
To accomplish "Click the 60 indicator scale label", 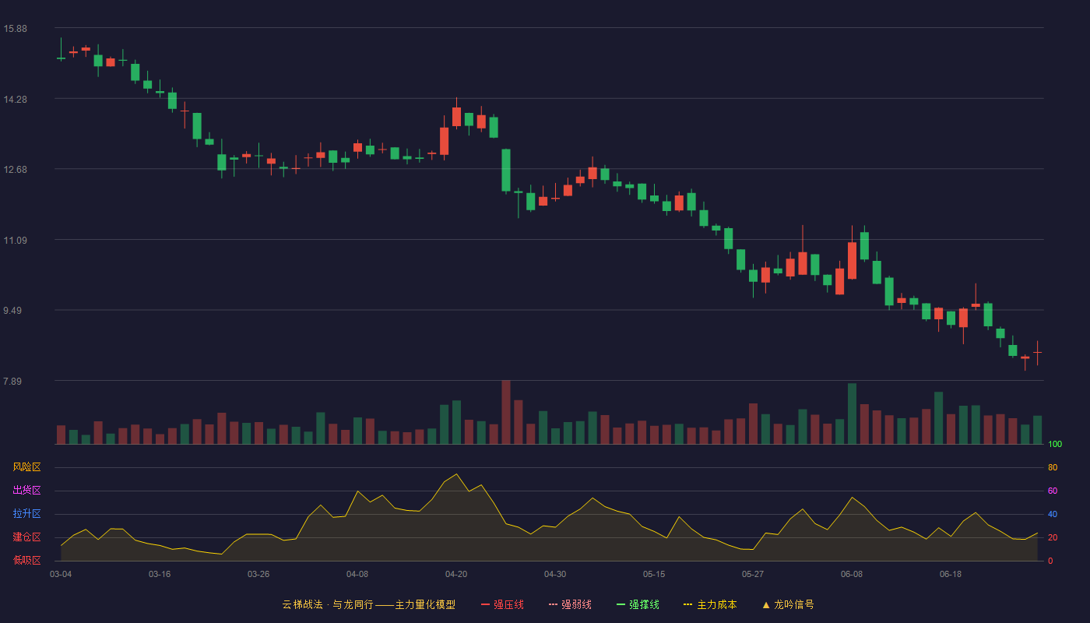I will (x=1053, y=491).
